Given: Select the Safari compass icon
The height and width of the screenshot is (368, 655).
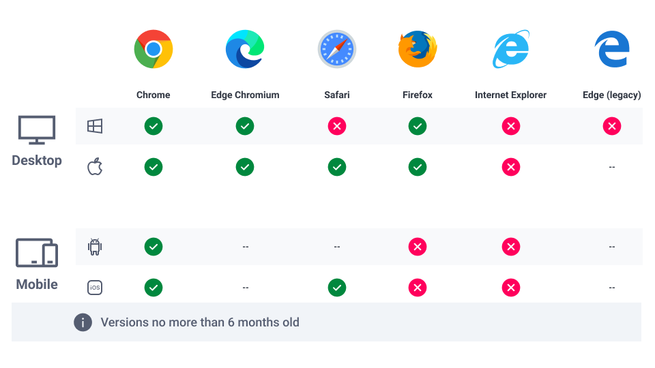Looking at the screenshot, I should point(337,49).
